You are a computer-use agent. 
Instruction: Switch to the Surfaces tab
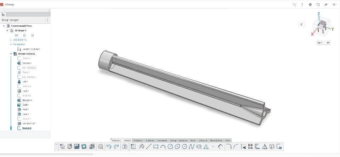(150, 140)
